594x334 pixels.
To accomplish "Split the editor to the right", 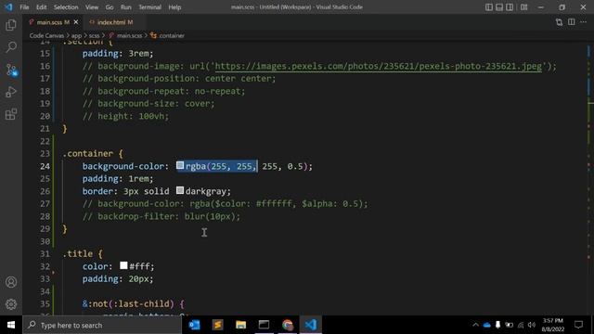I will coord(572,22).
